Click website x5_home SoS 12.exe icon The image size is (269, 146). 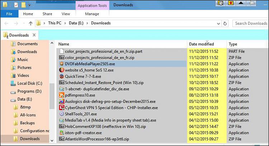62,70
